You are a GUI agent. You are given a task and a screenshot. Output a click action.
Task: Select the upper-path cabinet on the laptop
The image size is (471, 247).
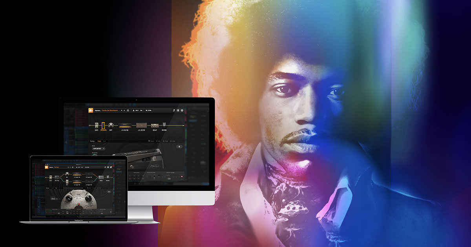coord(89,174)
